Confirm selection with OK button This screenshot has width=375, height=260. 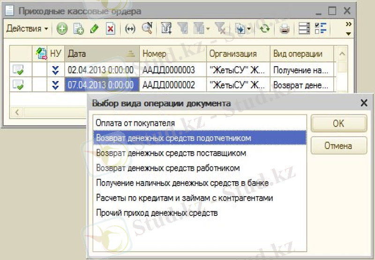(338, 123)
